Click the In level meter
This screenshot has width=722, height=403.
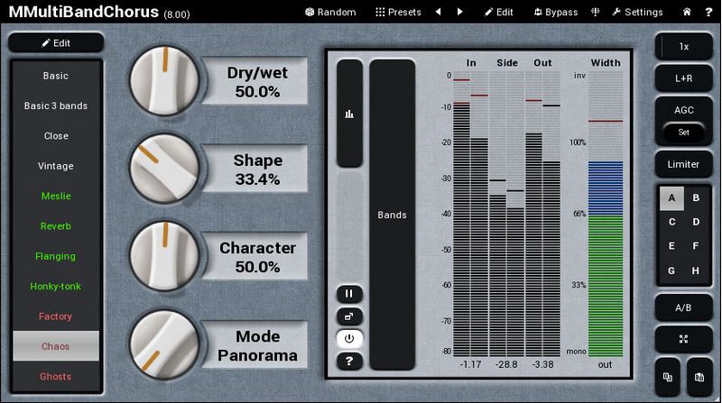click(470, 214)
